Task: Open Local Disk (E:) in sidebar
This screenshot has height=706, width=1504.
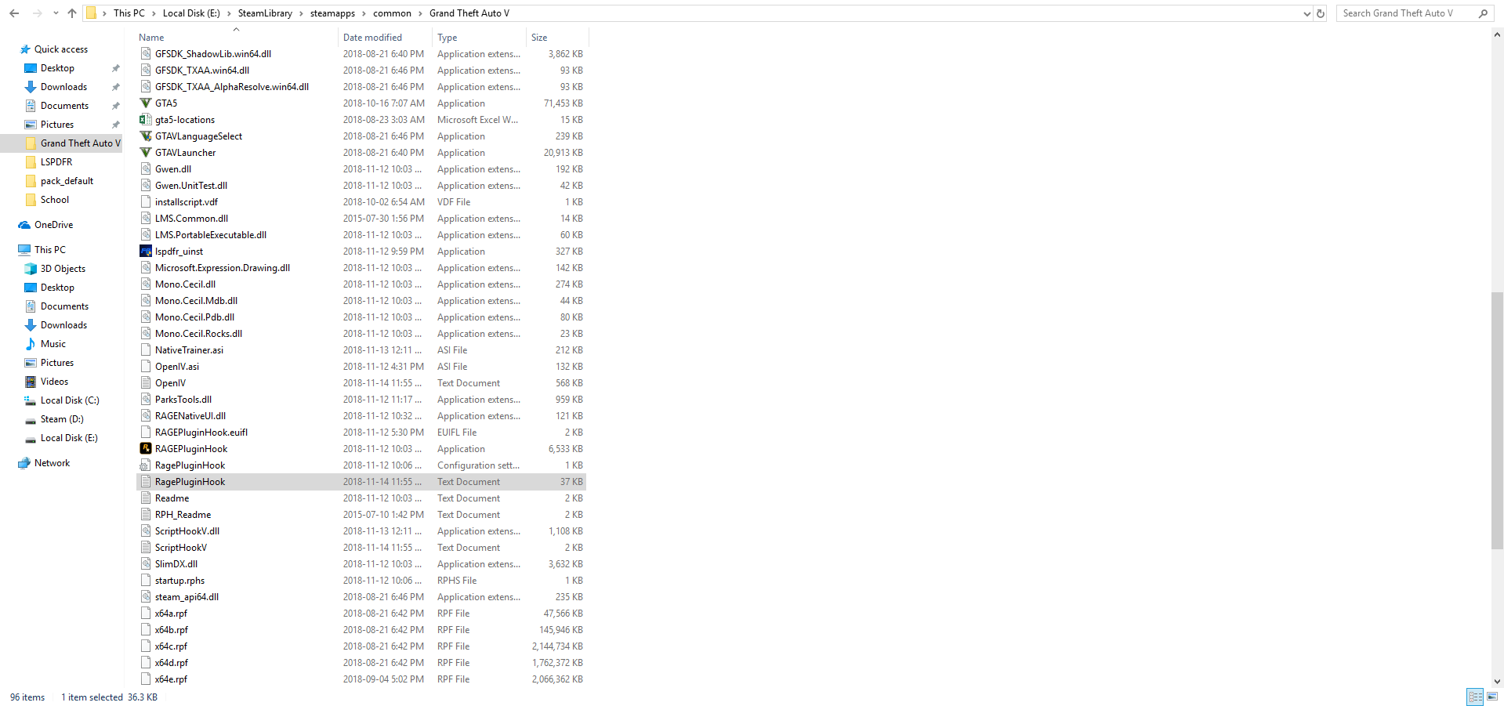Action: 69,438
